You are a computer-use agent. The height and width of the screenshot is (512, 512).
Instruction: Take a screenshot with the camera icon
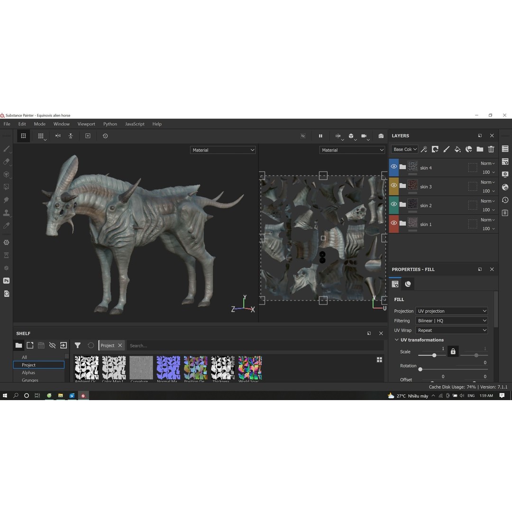(381, 136)
